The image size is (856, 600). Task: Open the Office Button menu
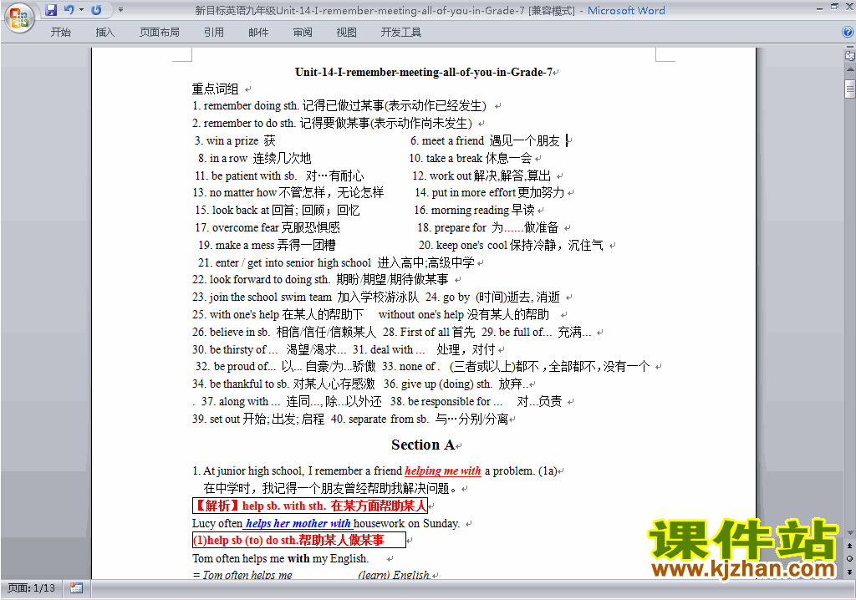(x=19, y=18)
